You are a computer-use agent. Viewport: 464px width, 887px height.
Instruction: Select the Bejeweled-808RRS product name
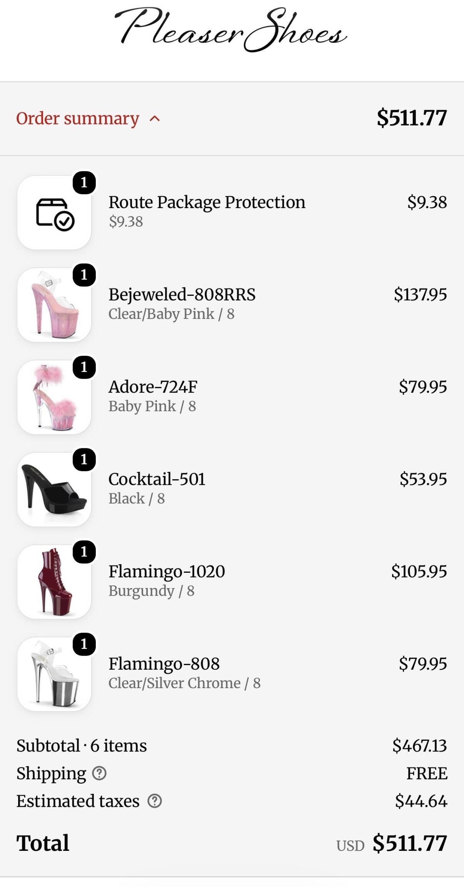coord(182,294)
